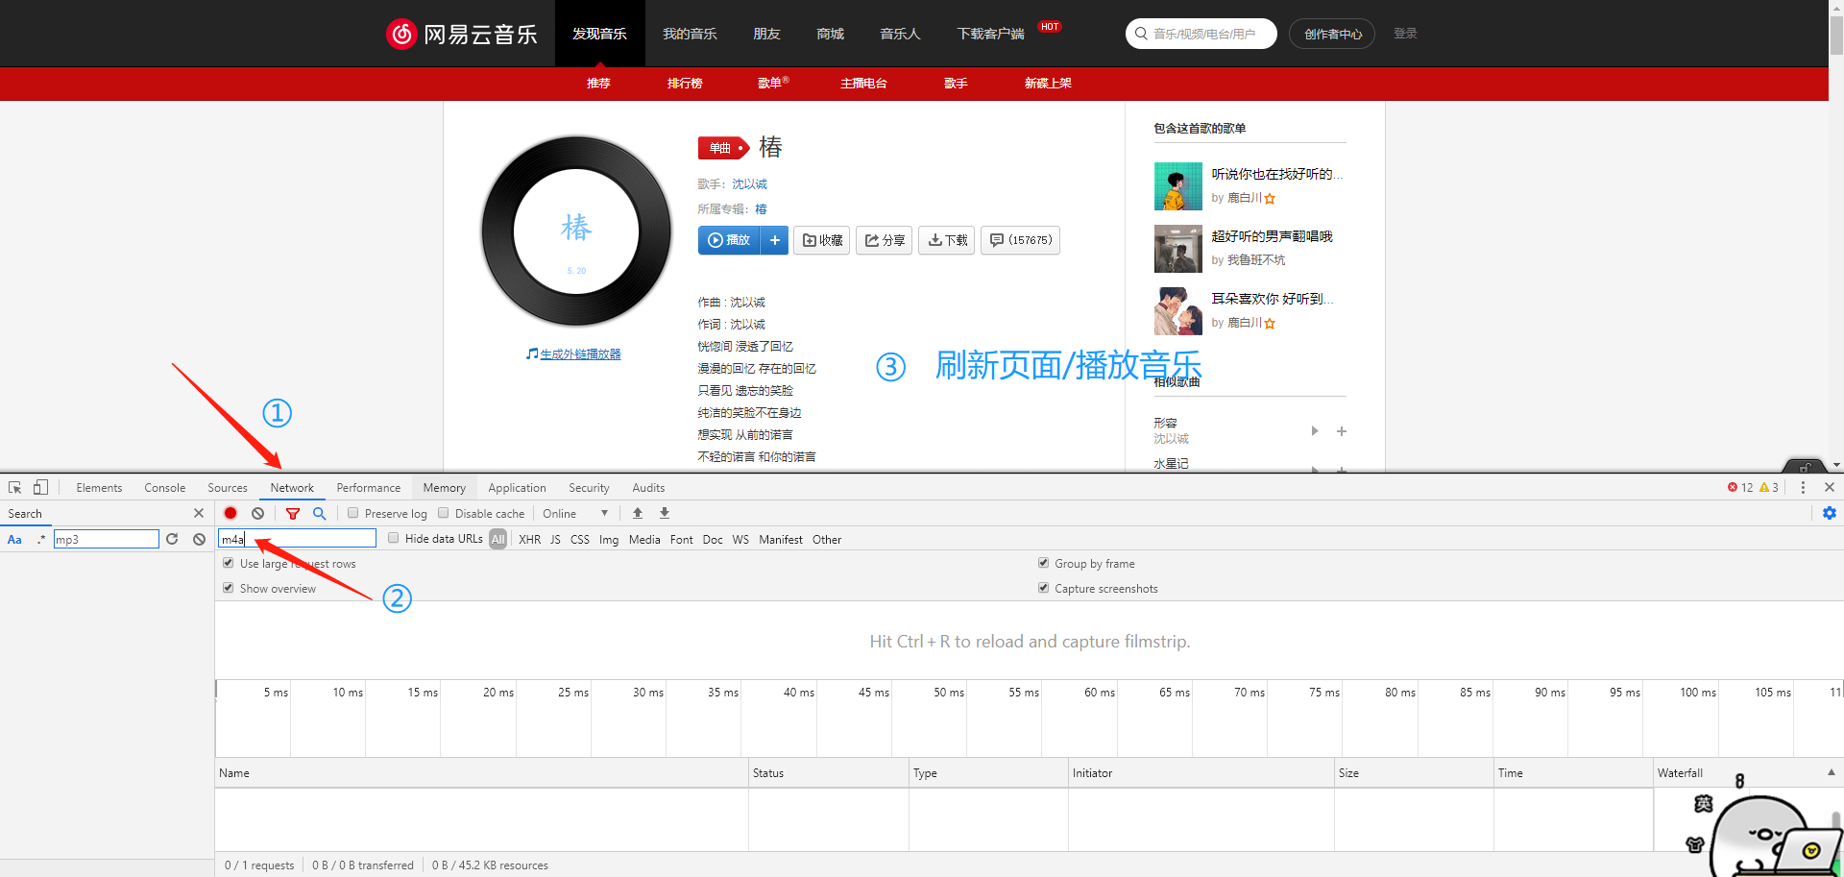Open the network settings gear icon
This screenshot has height=877, width=1844.
point(1830,513)
